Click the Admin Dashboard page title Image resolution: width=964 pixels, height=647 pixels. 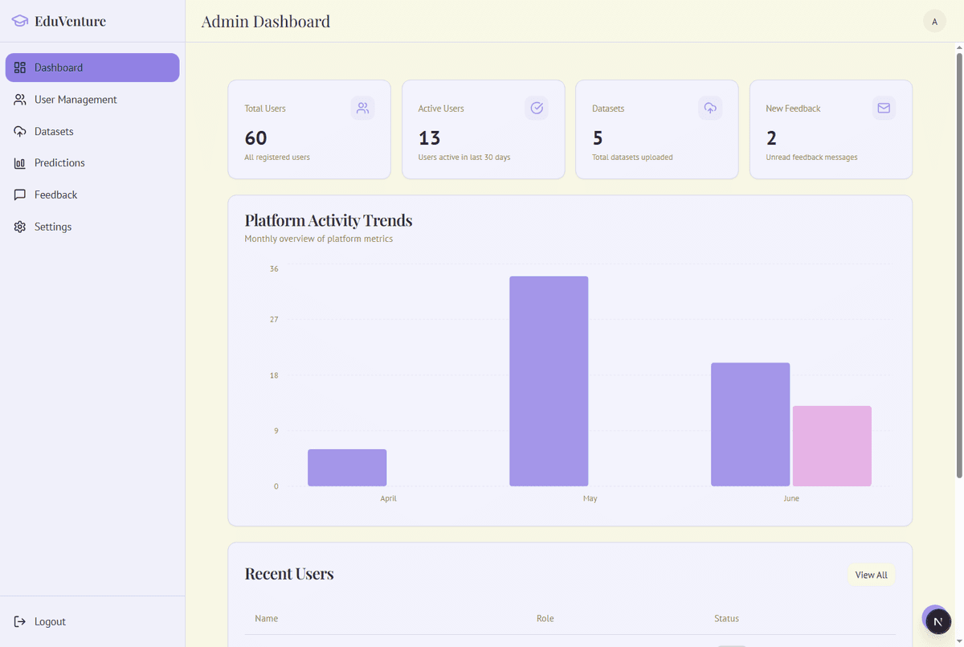tap(266, 22)
